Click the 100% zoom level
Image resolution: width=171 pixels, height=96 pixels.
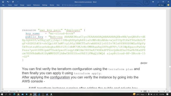pyautogui.click(x=168, y=91)
